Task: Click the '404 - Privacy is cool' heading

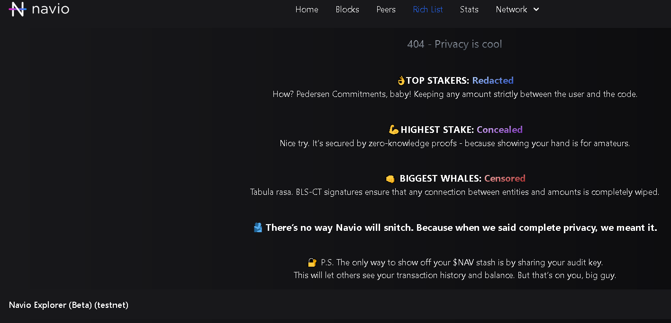Action: pos(454,44)
